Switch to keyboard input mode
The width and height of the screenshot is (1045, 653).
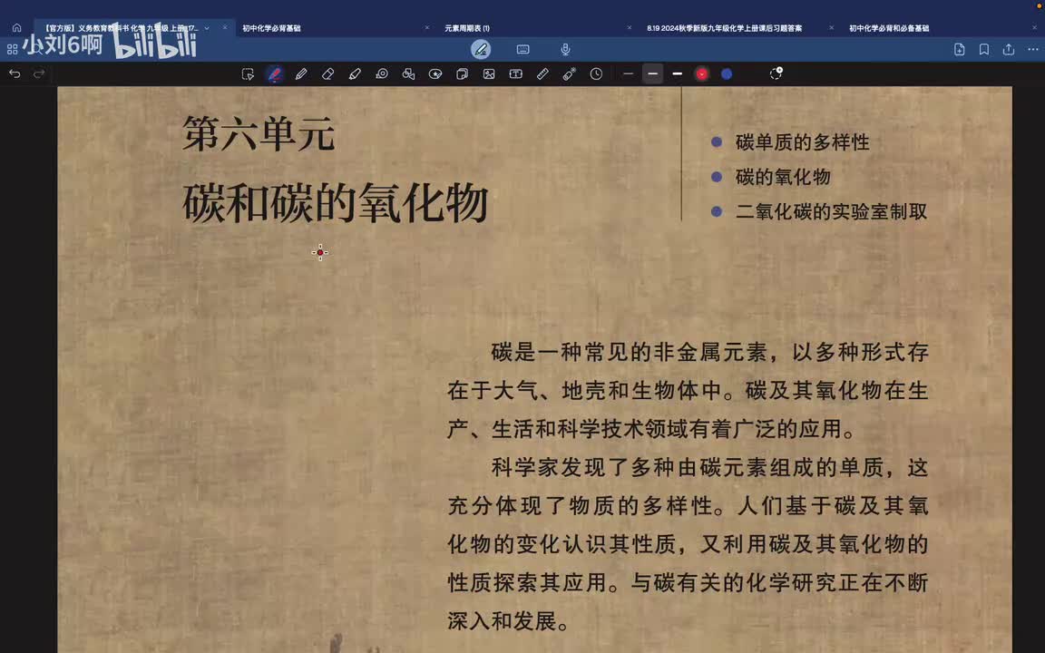pos(523,49)
